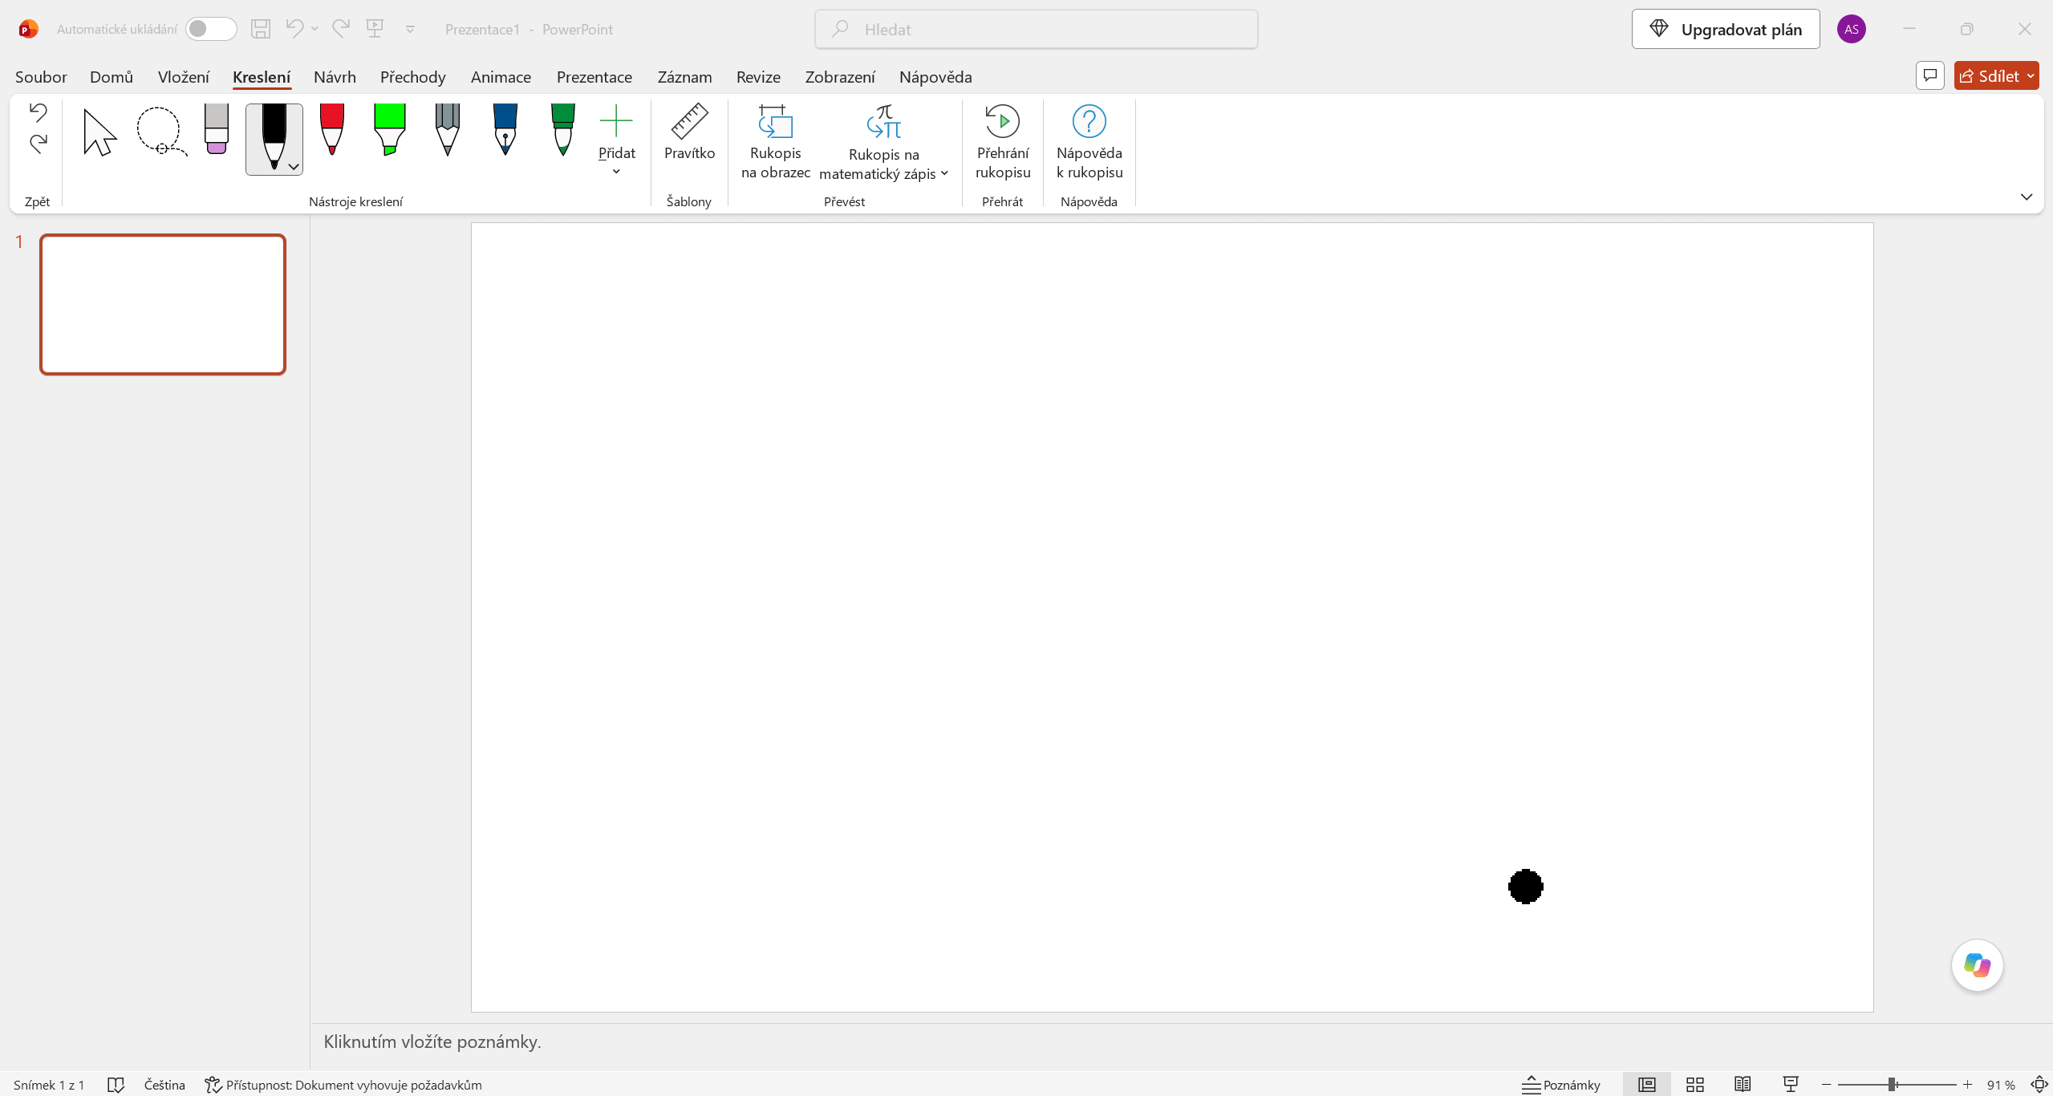
Task: Click zoom out minus button
Action: (1827, 1085)
